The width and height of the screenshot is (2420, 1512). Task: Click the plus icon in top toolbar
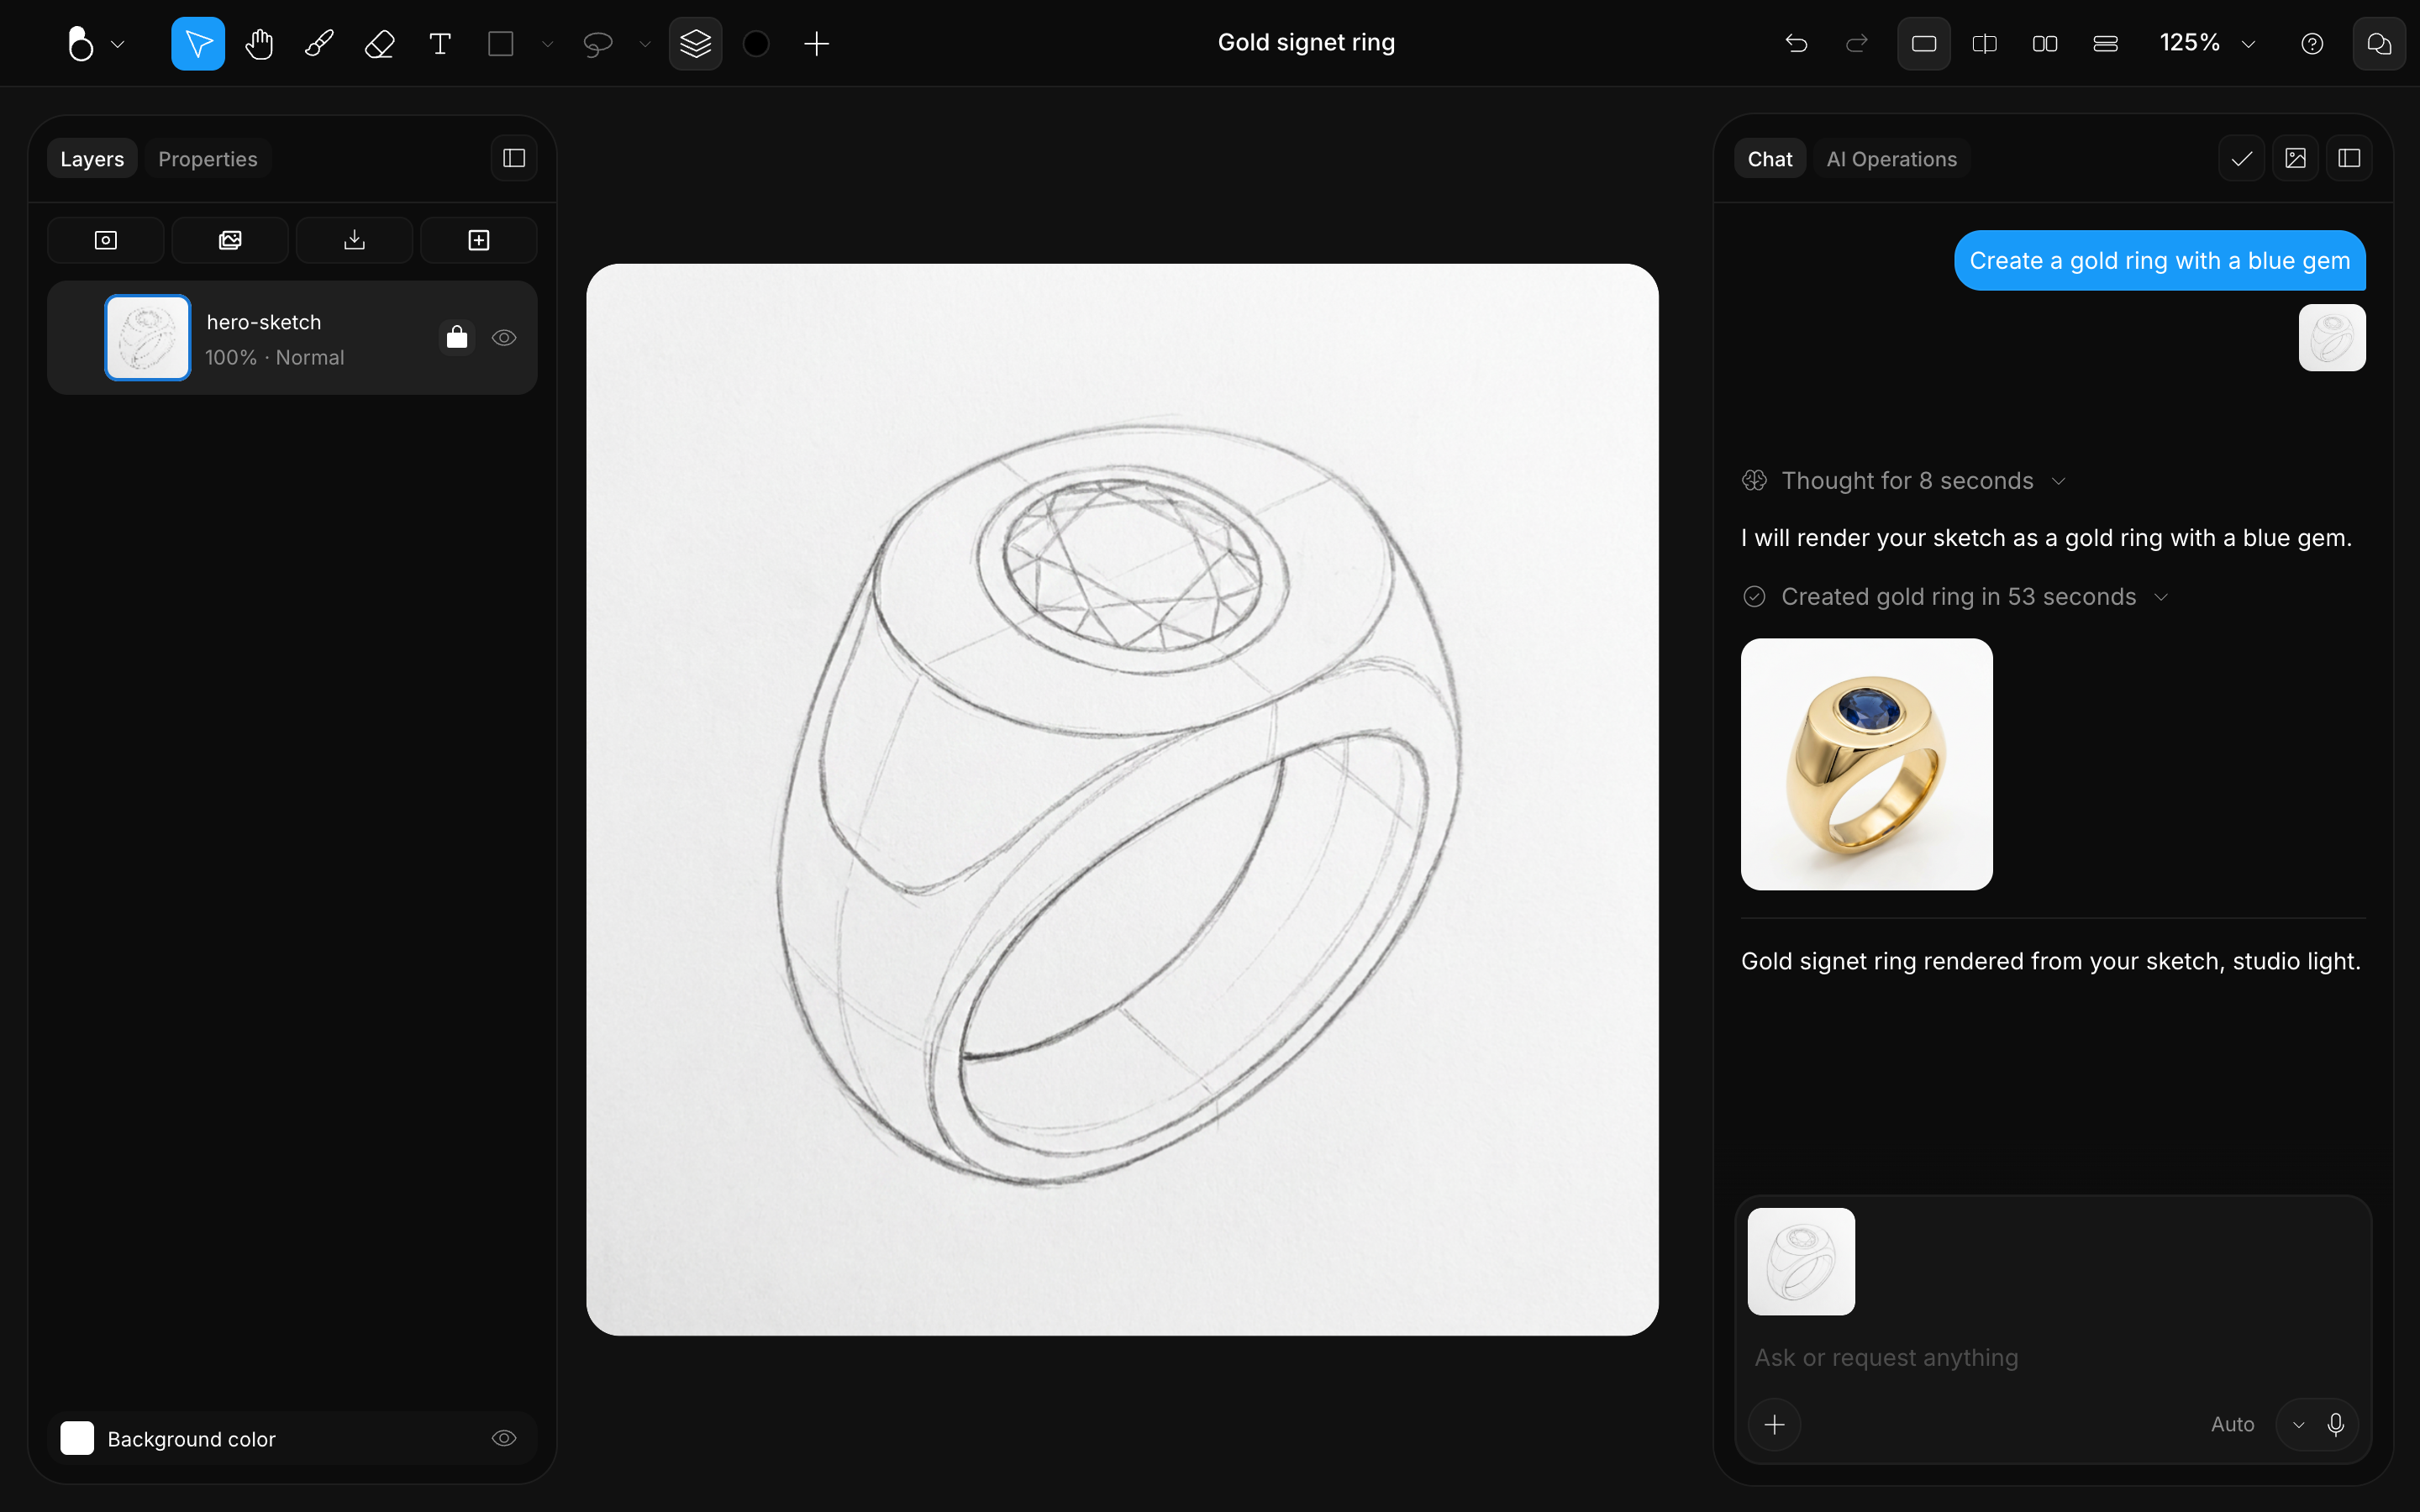[817, 44]
